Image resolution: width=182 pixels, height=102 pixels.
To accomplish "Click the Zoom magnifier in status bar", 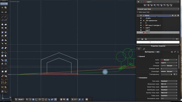I will (64, 99).
